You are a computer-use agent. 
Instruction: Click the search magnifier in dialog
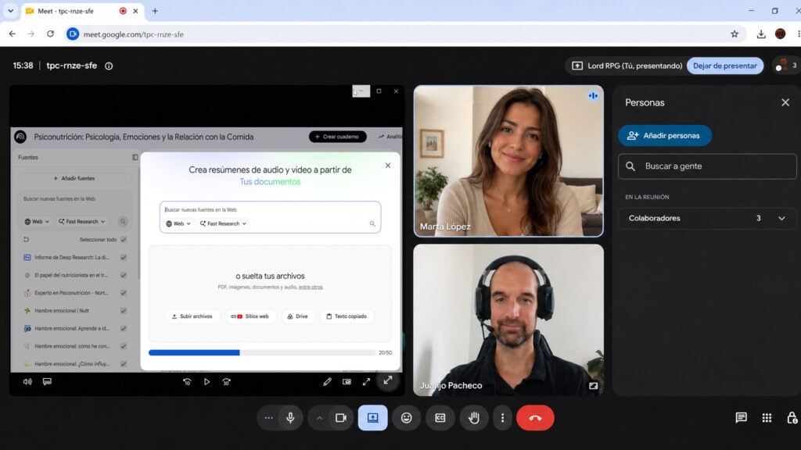tap(372, 223)
